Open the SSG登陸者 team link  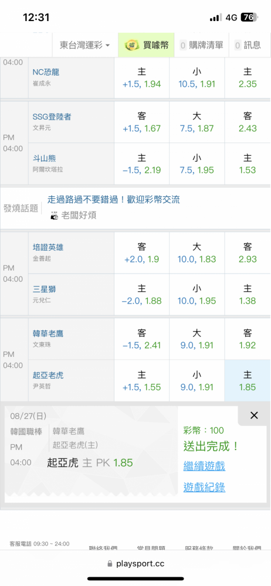pos(52,117)
